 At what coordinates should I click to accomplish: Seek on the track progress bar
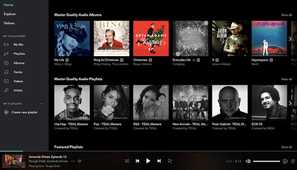pos(148,151)
